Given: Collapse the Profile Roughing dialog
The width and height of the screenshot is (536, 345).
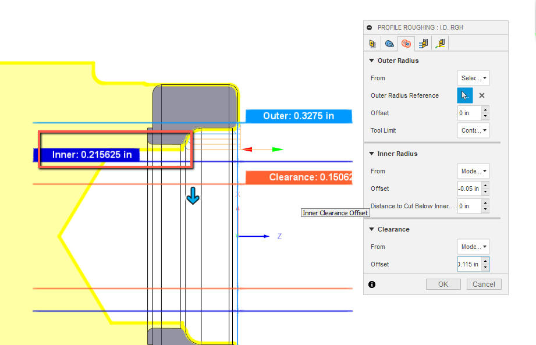Looking at the screenshot, I should point(369,28).
